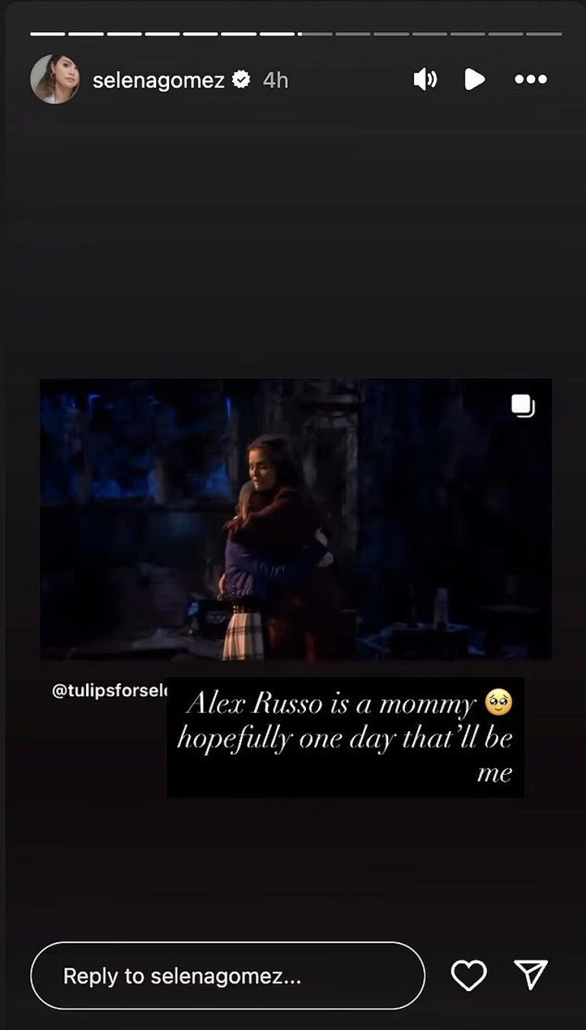
Task: Focus the Reply to selenagomez field
Action: coord(228,976)
